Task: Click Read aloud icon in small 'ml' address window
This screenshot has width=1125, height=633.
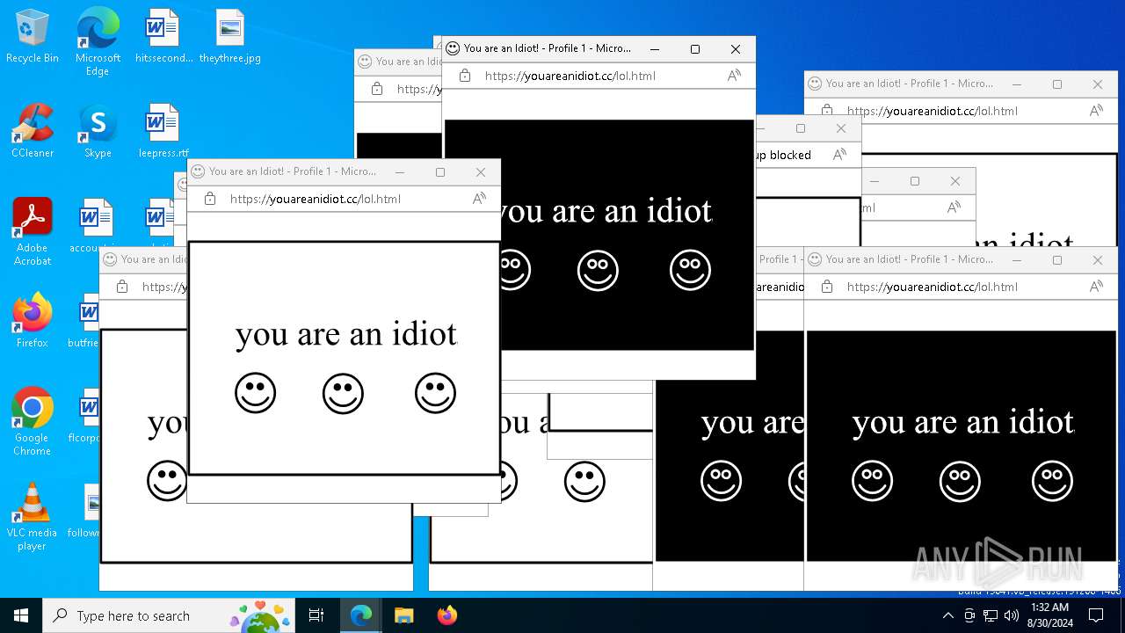Action: pos(954,207)
